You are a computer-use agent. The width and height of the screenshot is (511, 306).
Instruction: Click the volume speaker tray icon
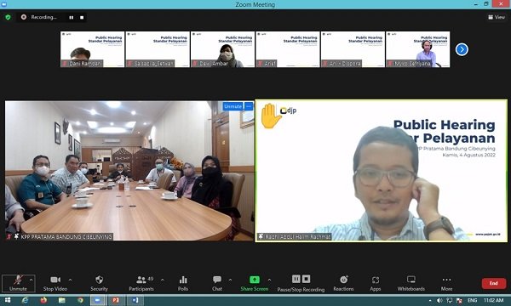coord(439,300)
